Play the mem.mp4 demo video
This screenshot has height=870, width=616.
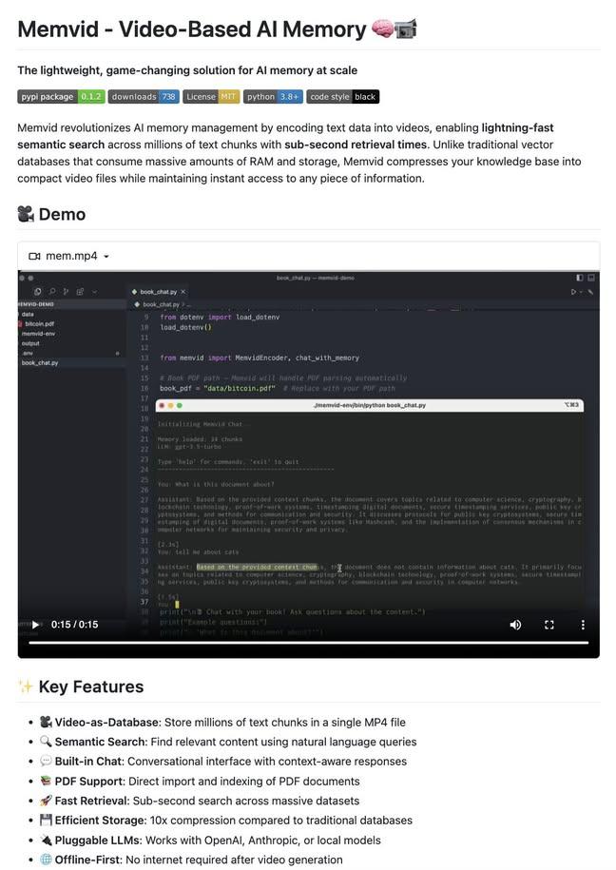coord(35,625)
